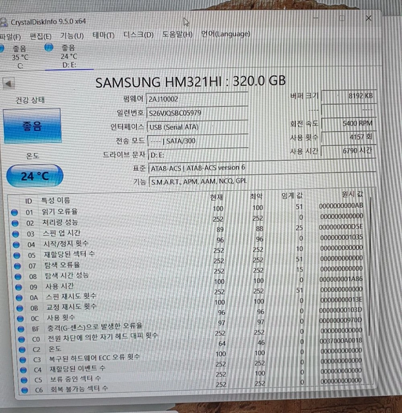The image size is (402, 413).
Task: Click status dot for C4 재할당된 이벤트 수
Action: click(x=24, y=370)
